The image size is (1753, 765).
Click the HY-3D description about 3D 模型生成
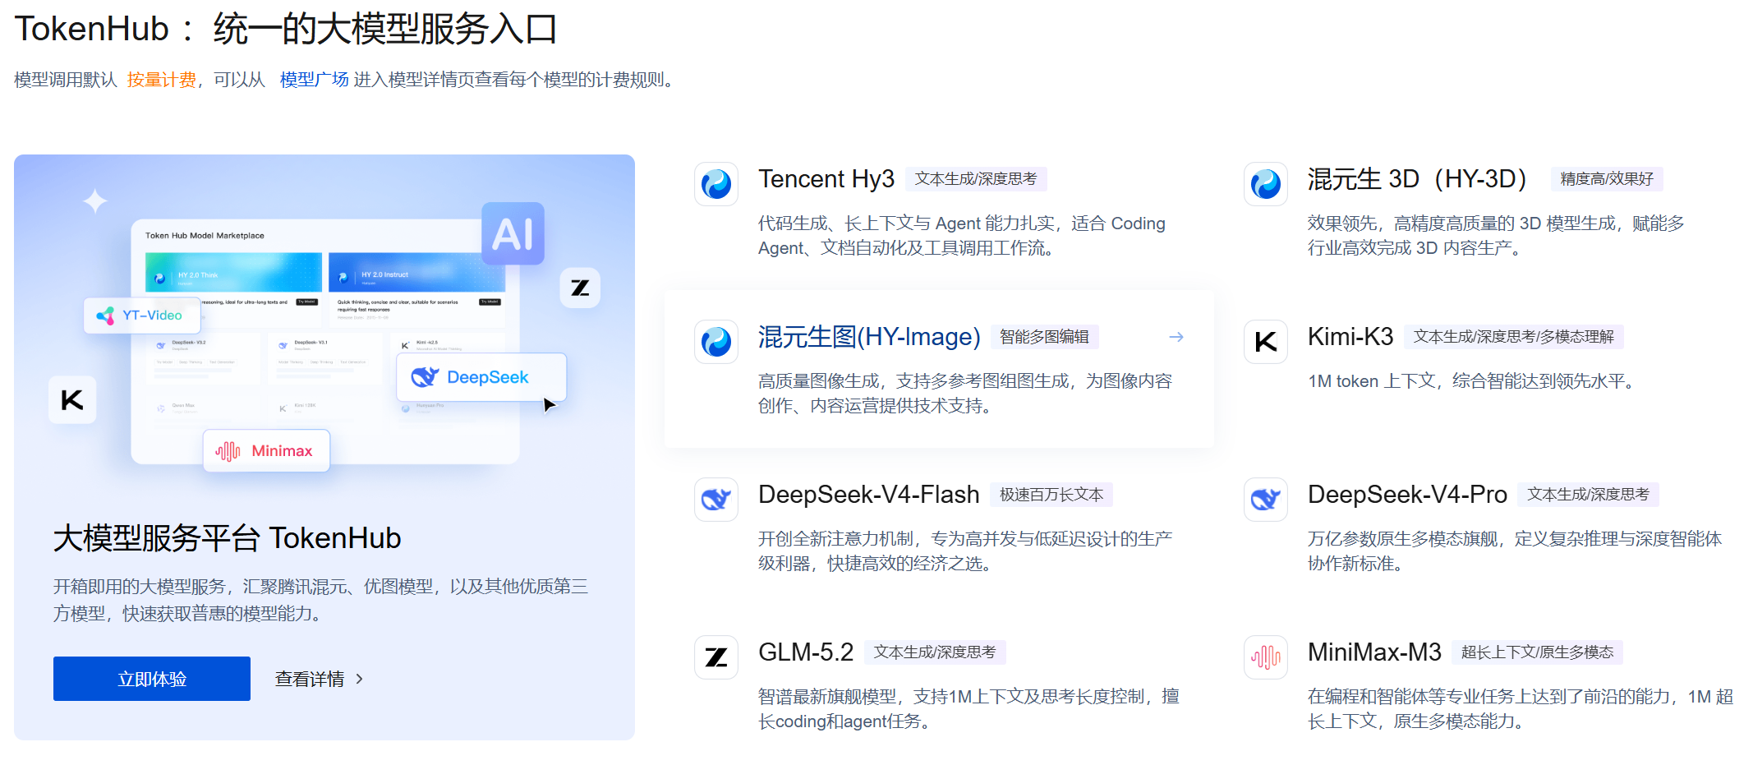(x=1496, y=236)
